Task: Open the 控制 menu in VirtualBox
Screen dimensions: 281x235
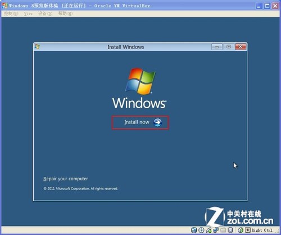Action: click(x=11, y=14)
